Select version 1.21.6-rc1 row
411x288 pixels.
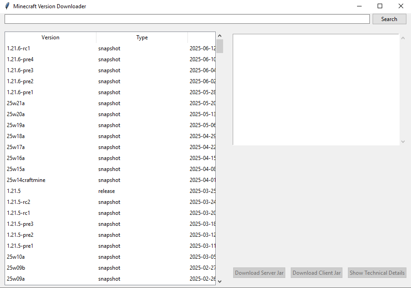click(x=110, y=48)
